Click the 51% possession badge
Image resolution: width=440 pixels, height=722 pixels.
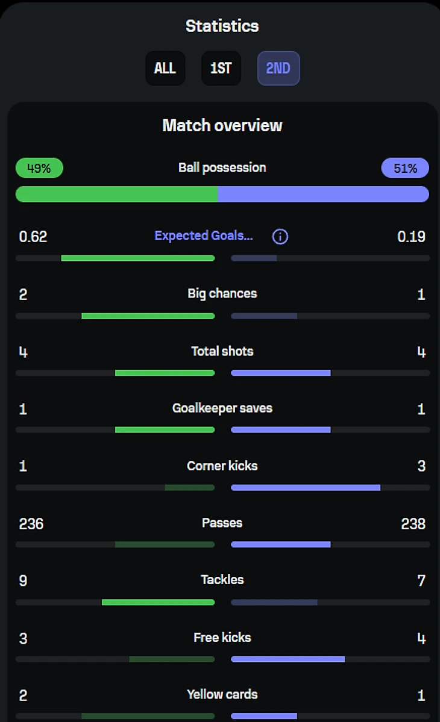405,169
